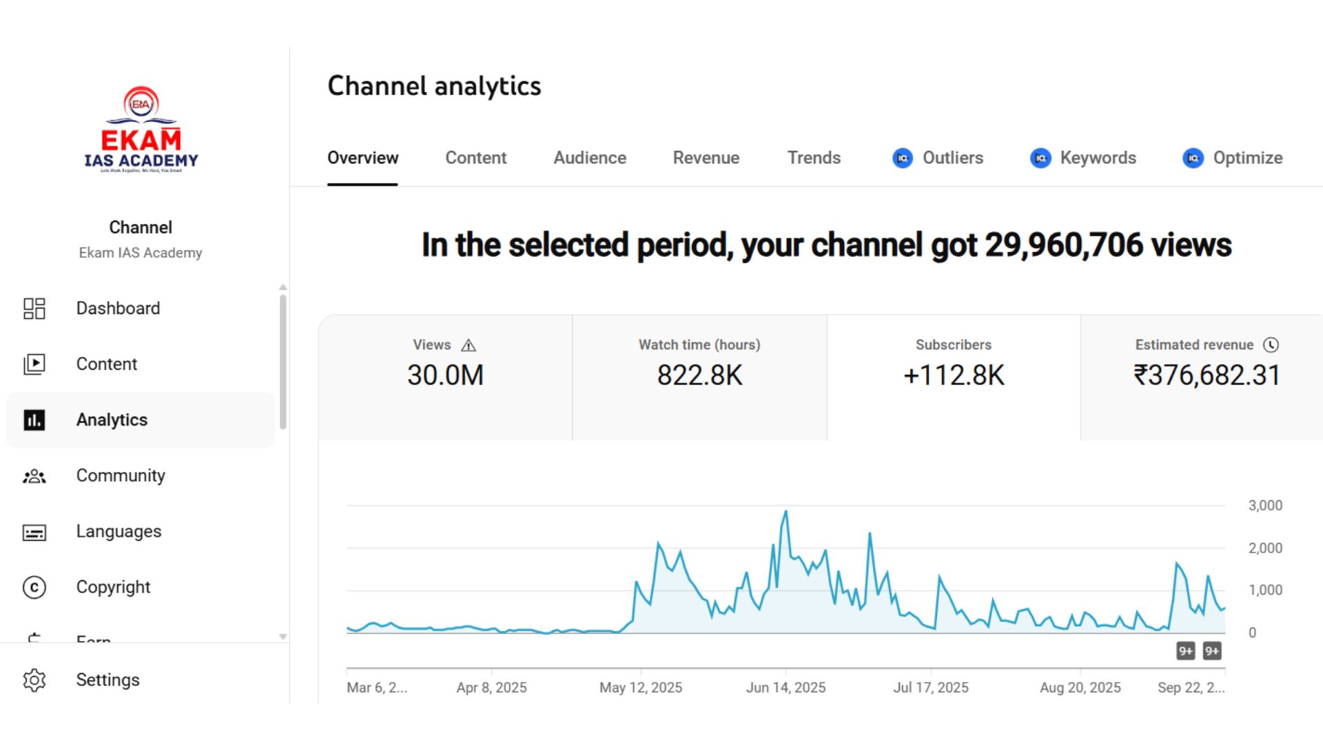This screenshot has width=1323, height=744.
Task: Click the 'Aug 20, 2025' axis date label
Action: 1080,688
